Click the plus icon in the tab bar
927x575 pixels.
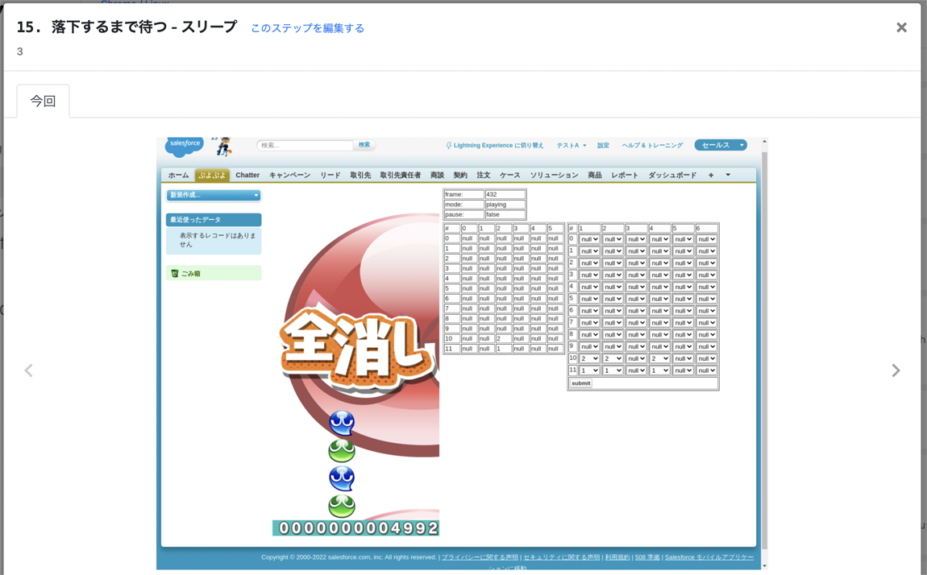711,176
